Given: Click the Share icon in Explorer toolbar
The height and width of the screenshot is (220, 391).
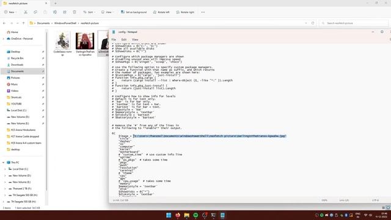Looking at the screenshot, I should 65,12.
